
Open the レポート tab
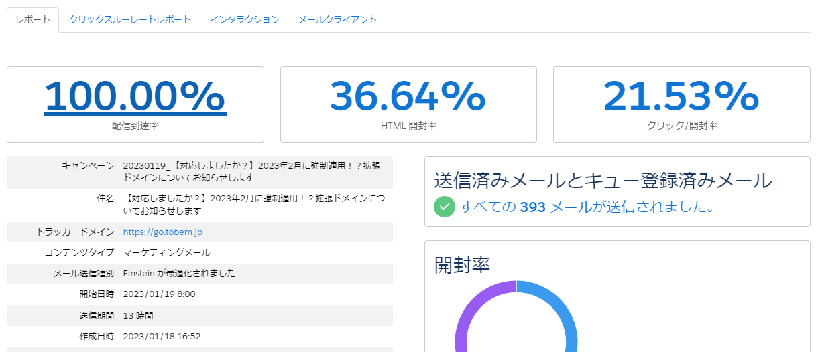coord(33,20)
